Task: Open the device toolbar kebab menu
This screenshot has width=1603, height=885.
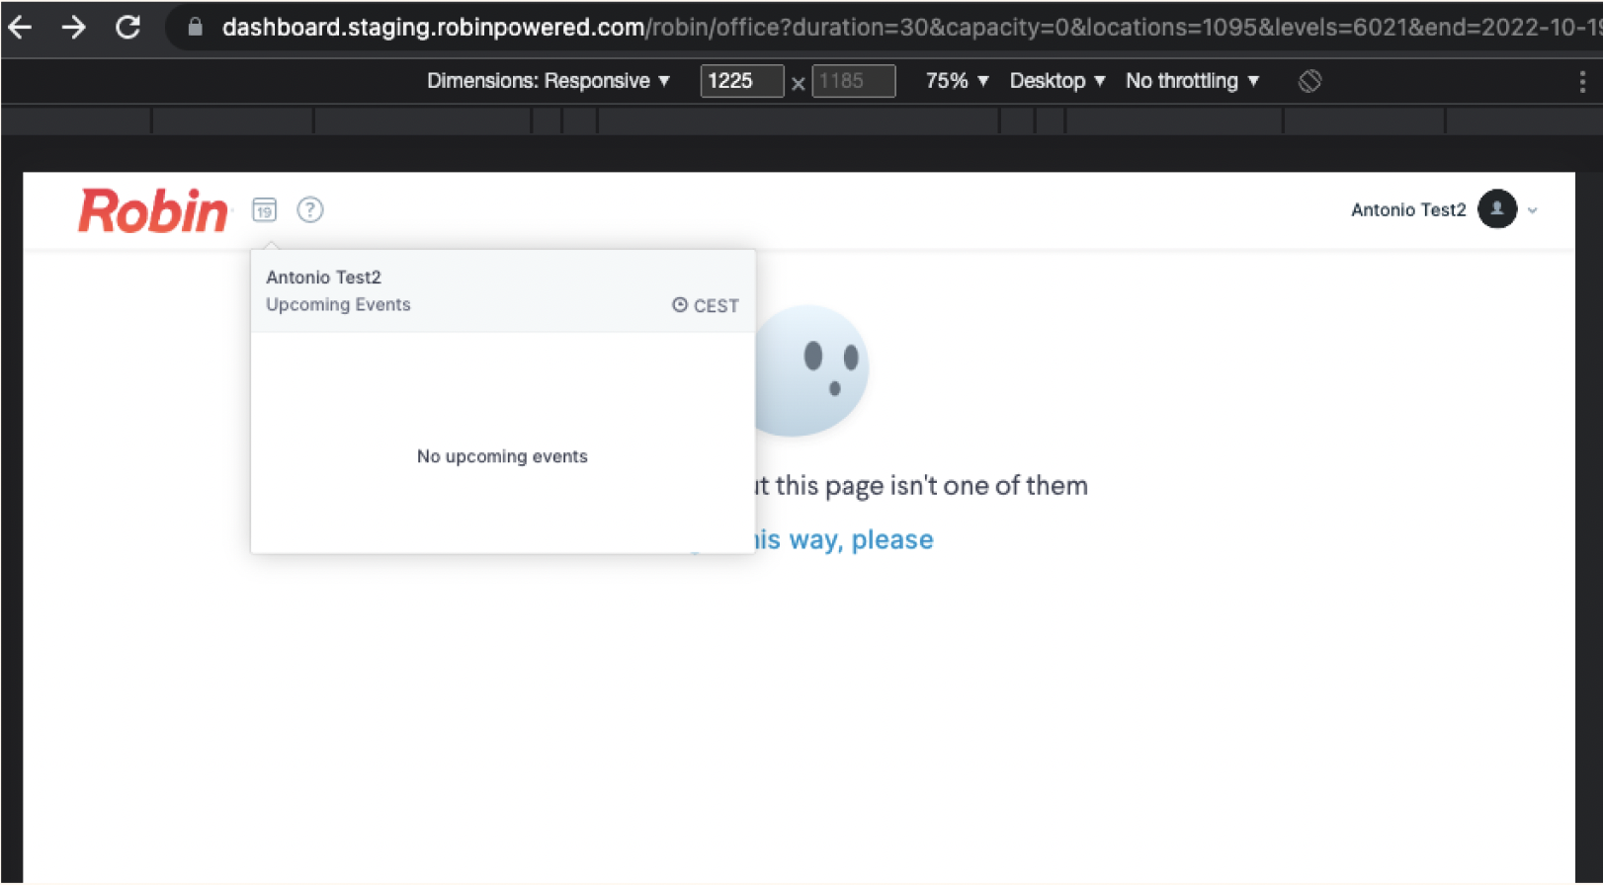Action: pyautogui.click(x=1582, y=81)
